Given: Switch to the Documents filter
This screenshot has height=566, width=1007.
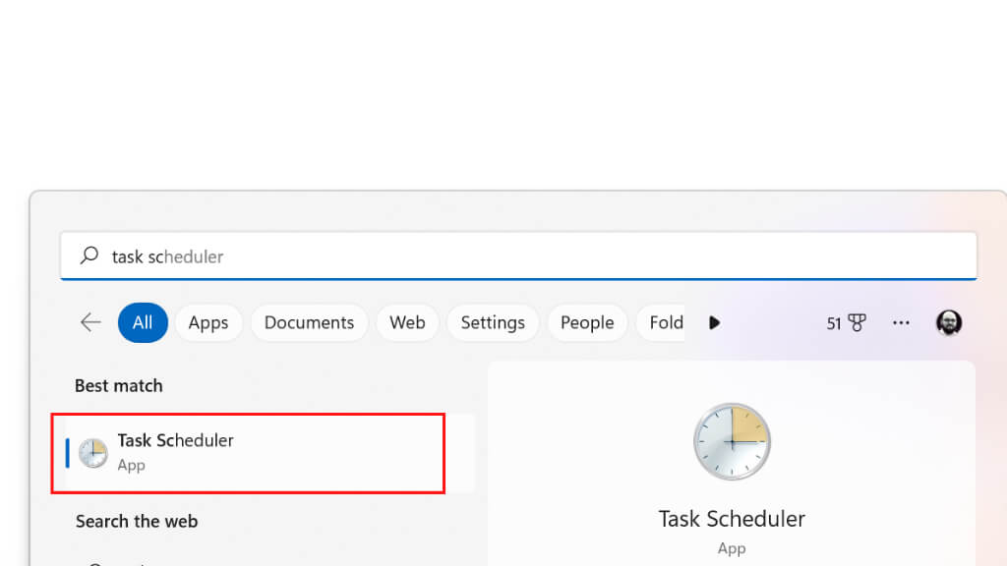Looking at the screenshot, I should [x=309, y=322].
